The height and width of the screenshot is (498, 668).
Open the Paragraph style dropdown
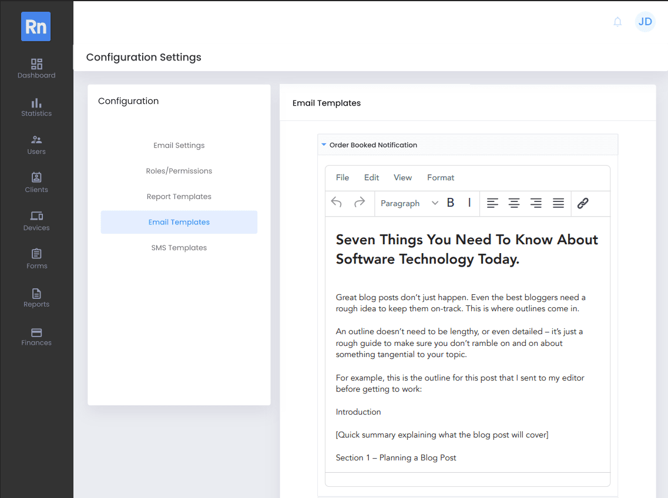tap(409, 203)
